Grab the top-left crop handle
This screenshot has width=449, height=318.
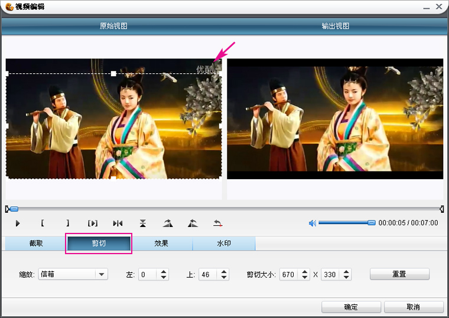point(7,74)
